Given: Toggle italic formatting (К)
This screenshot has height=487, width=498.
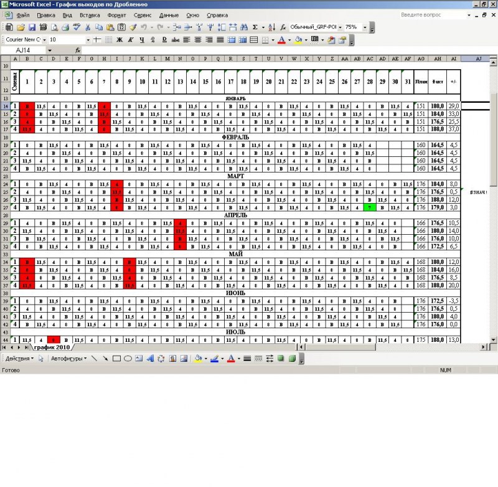Looking at the screenshot, I should coord(131,40).
